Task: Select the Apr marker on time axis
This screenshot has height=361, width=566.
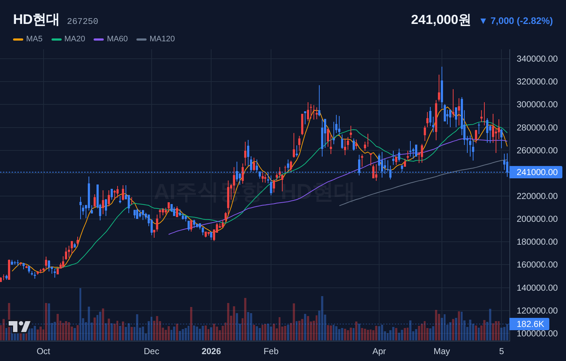Action: (x=379, y=351)
